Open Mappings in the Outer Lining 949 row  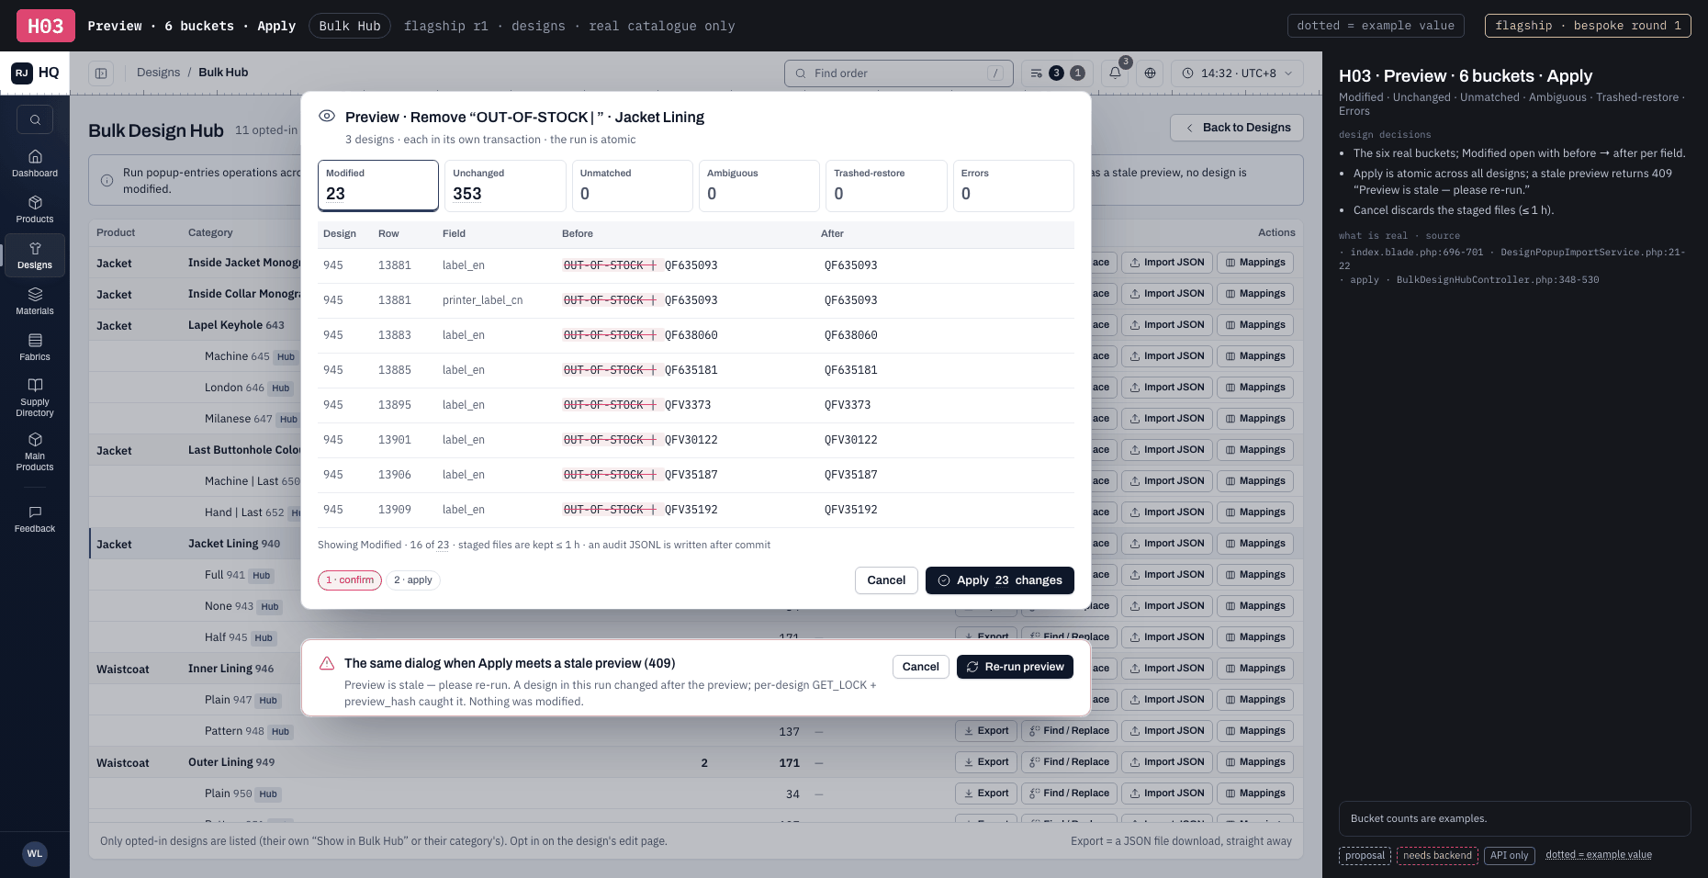tap(1255, 762)
